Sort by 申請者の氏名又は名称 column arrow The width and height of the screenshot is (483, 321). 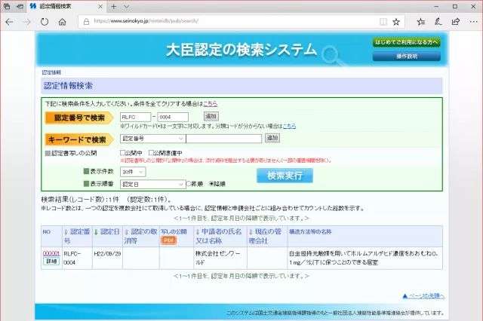pyautogui.click(x=198, y=232)
